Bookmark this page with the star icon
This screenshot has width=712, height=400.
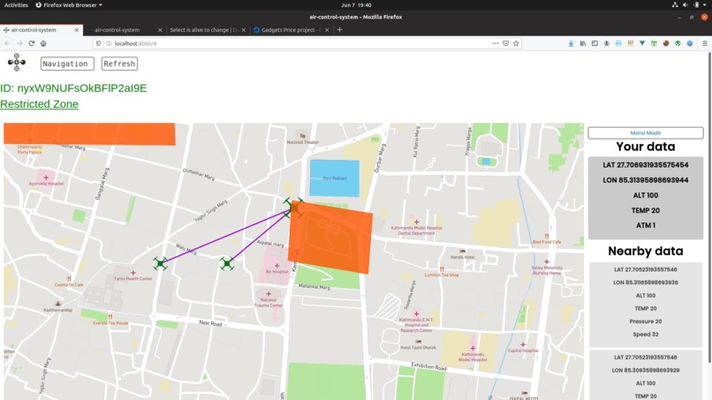tap(516, 43)
